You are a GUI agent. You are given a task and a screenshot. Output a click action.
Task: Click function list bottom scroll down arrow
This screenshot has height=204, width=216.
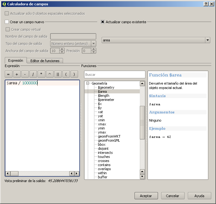(x=142, y=176)
